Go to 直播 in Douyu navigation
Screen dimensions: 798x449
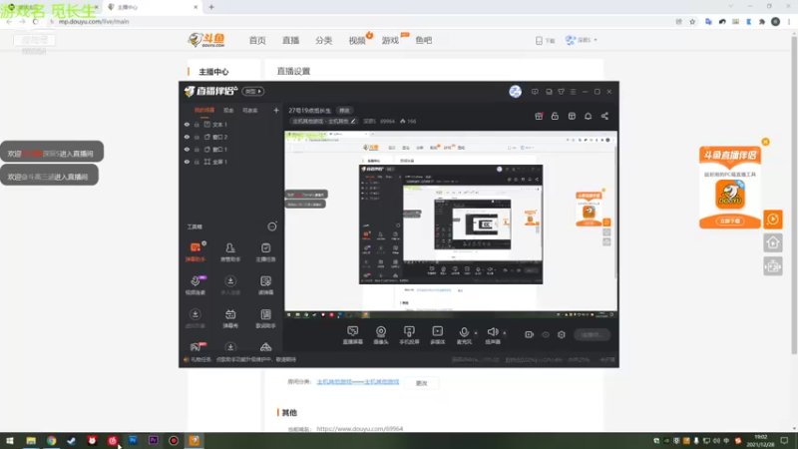point(290,40)
